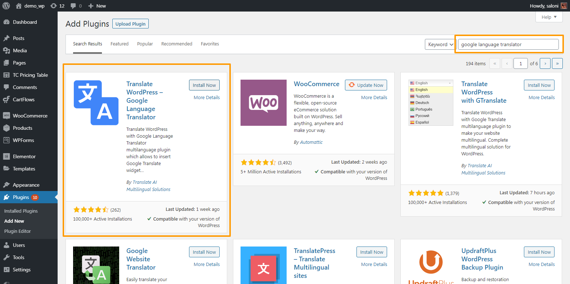Viewport: 570px width, 284px height.
Task: Open Settings menu item
Action: tap(29, 270)
